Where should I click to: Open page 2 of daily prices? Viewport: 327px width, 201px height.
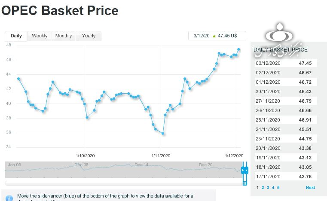263,188
